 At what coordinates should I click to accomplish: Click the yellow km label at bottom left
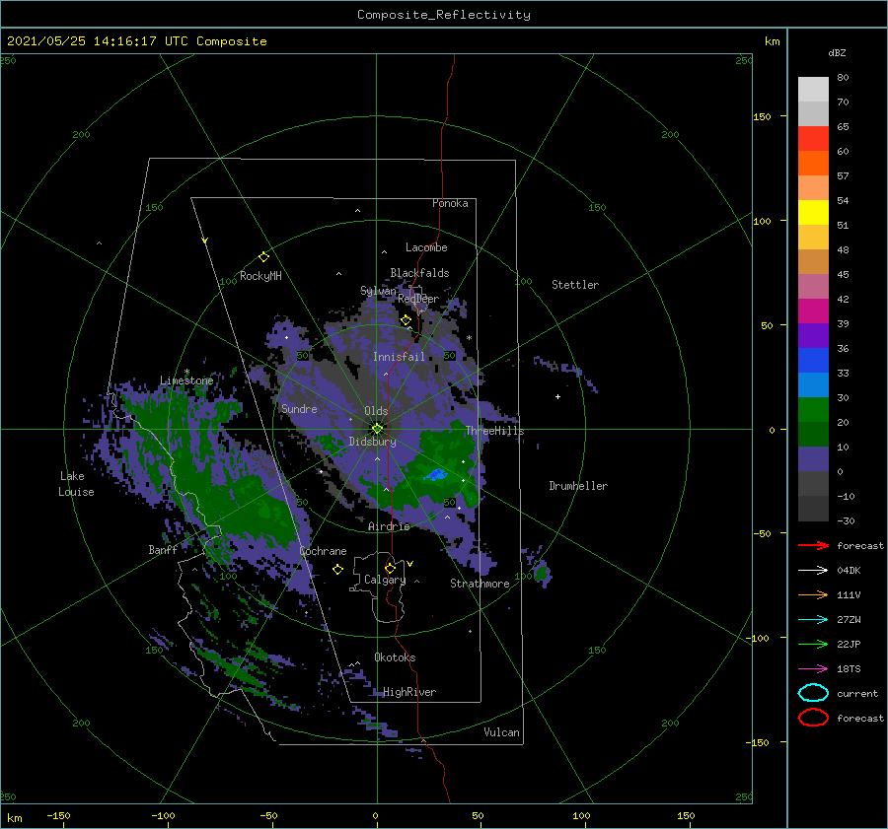(14, 818)
